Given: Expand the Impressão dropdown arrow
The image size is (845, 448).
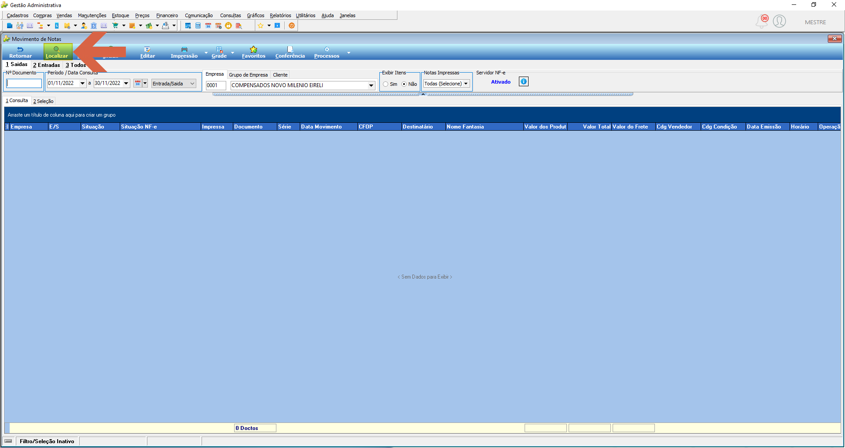Looking at the screenshot, I should pos(206,52).
